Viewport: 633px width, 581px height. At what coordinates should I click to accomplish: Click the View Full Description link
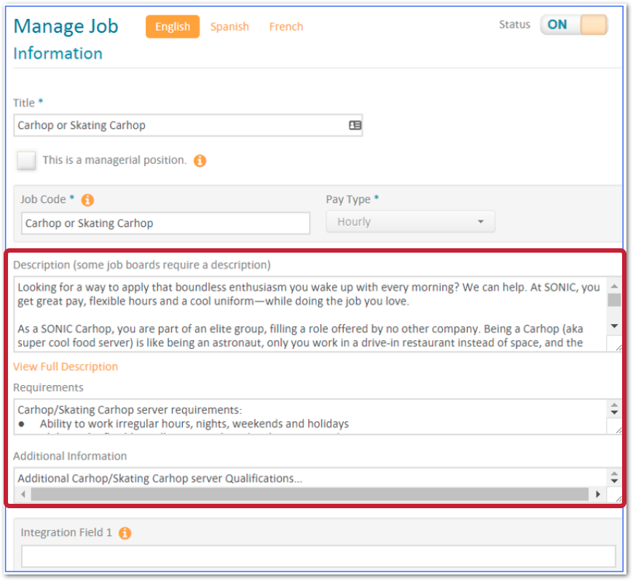[65, 366]
